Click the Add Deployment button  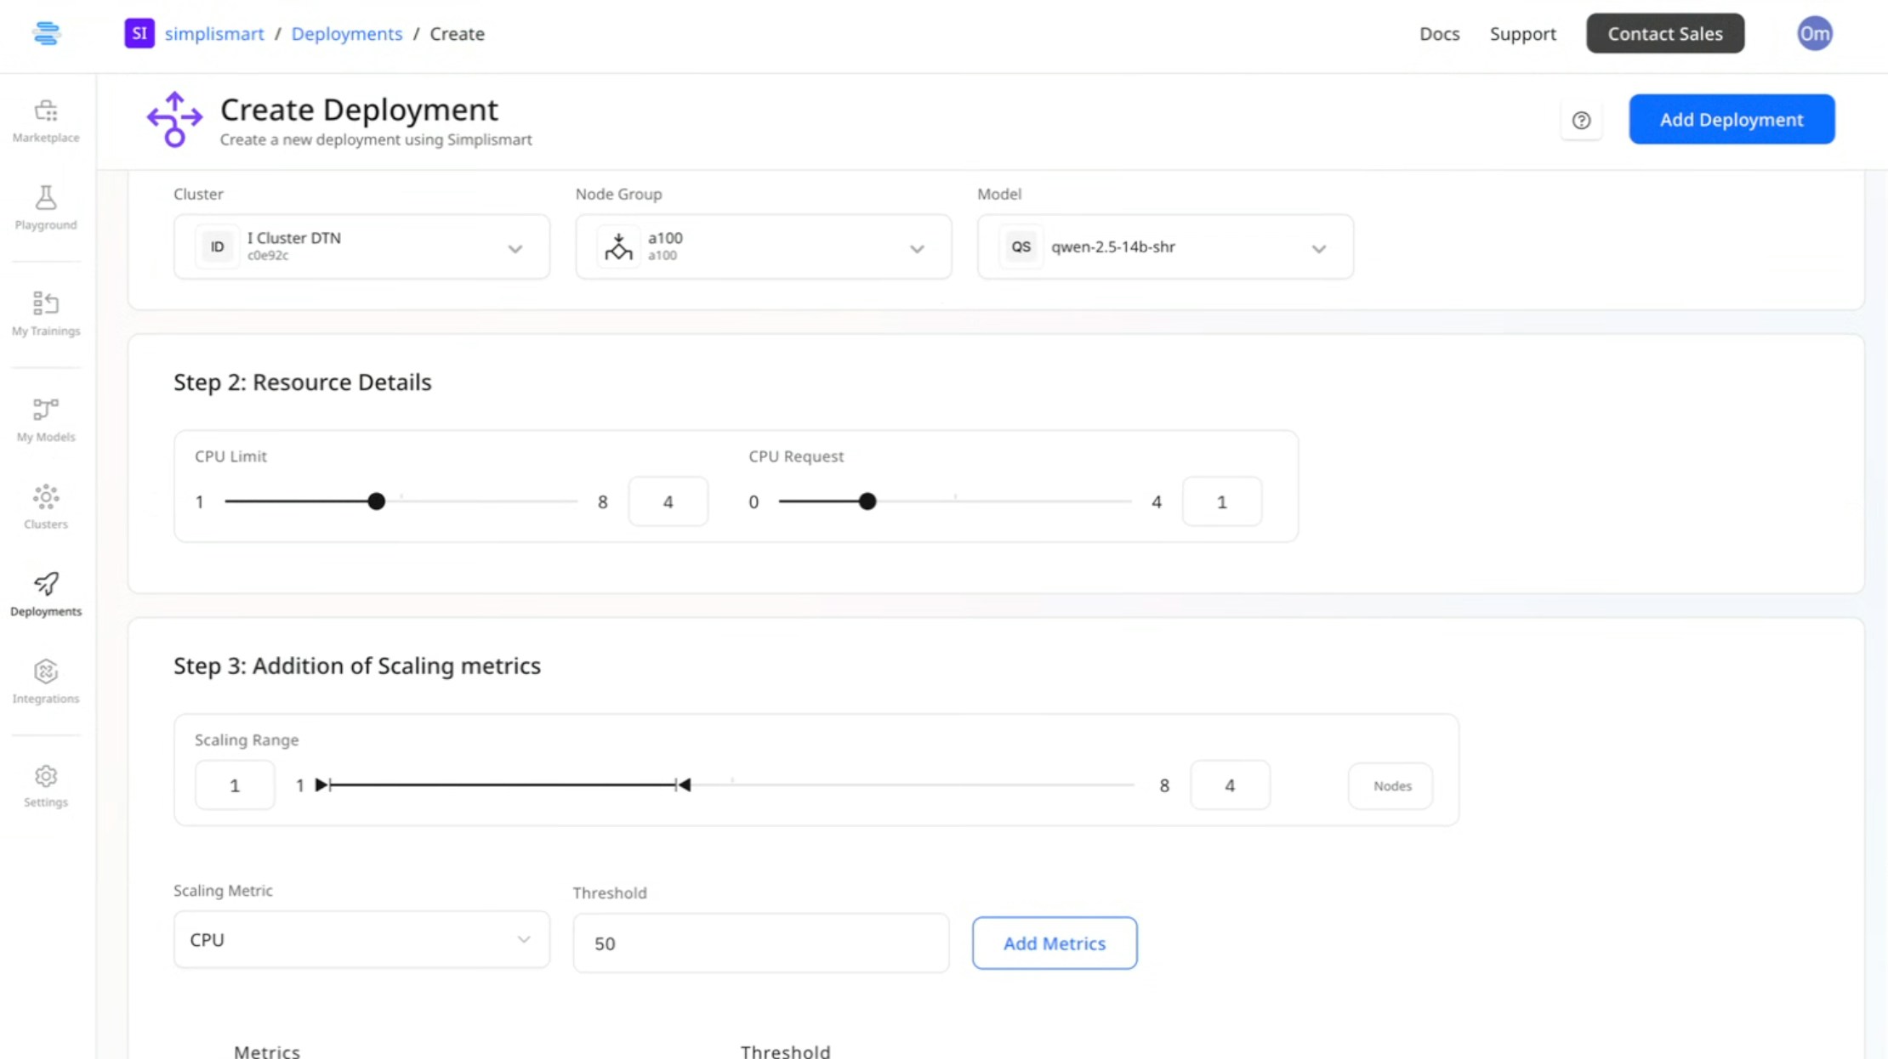coord(1732,119)
